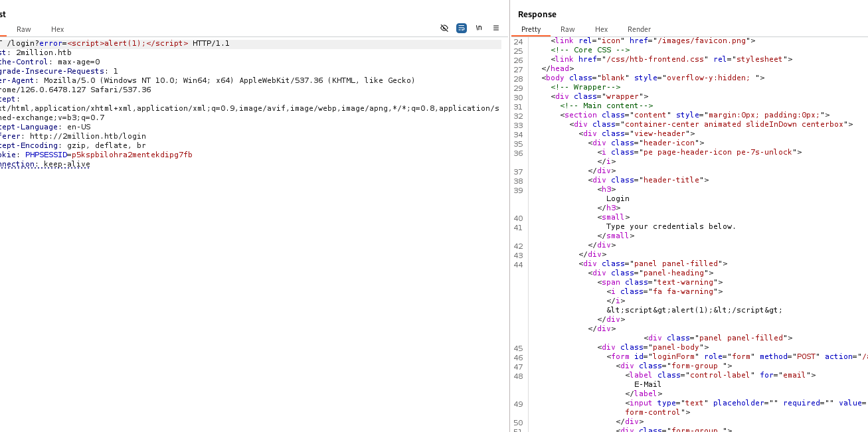Click the 2million.htb host value
This screenshot has width=868, height=432.
(44, 52)
